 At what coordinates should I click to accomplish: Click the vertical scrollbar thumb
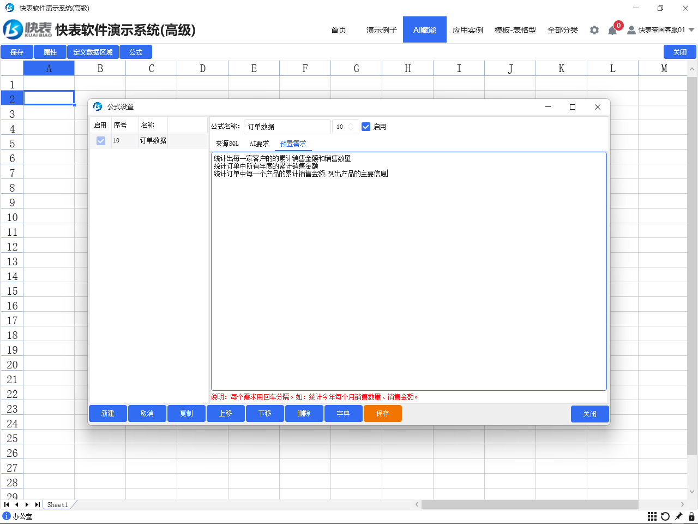[x=692, y=266]
